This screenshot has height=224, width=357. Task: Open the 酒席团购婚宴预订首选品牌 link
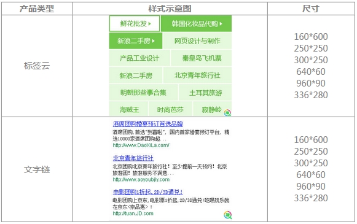pos(147,124)
